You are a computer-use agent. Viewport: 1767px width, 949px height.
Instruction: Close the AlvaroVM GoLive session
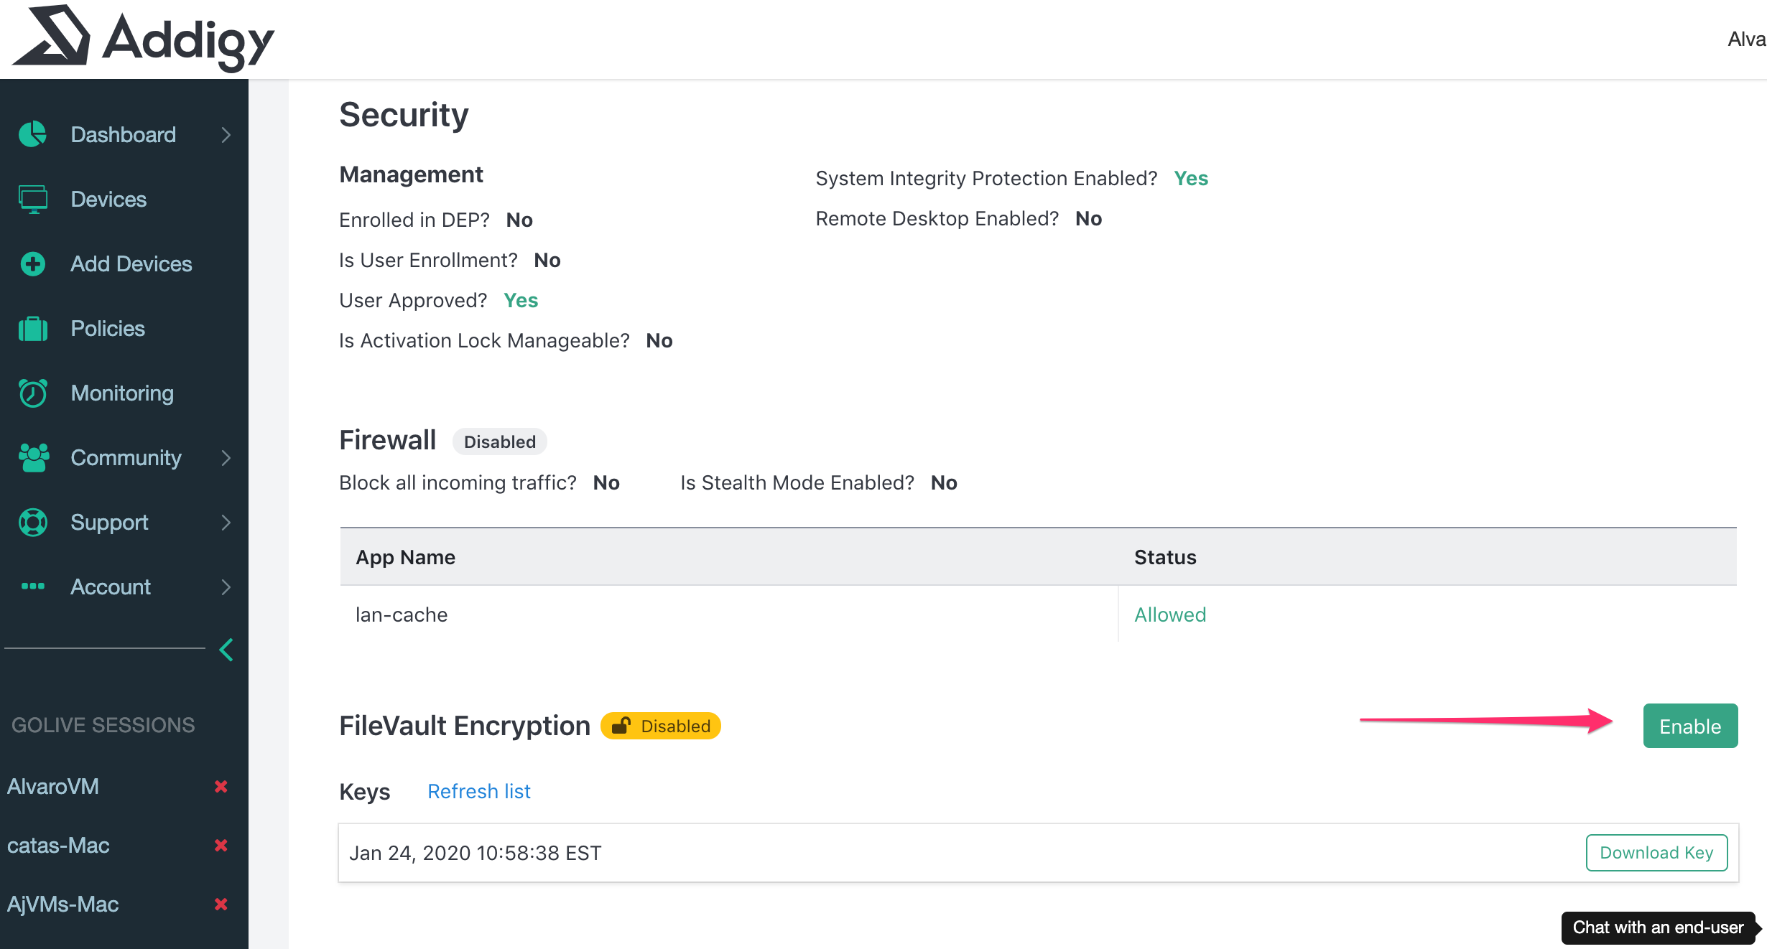tap(221, 786)
